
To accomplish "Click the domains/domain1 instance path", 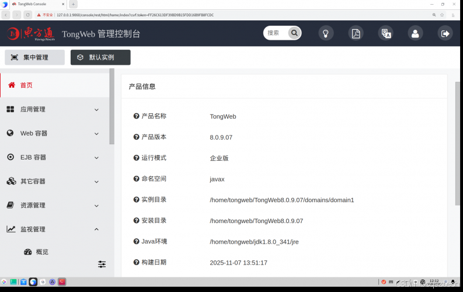I will [281, 200].
